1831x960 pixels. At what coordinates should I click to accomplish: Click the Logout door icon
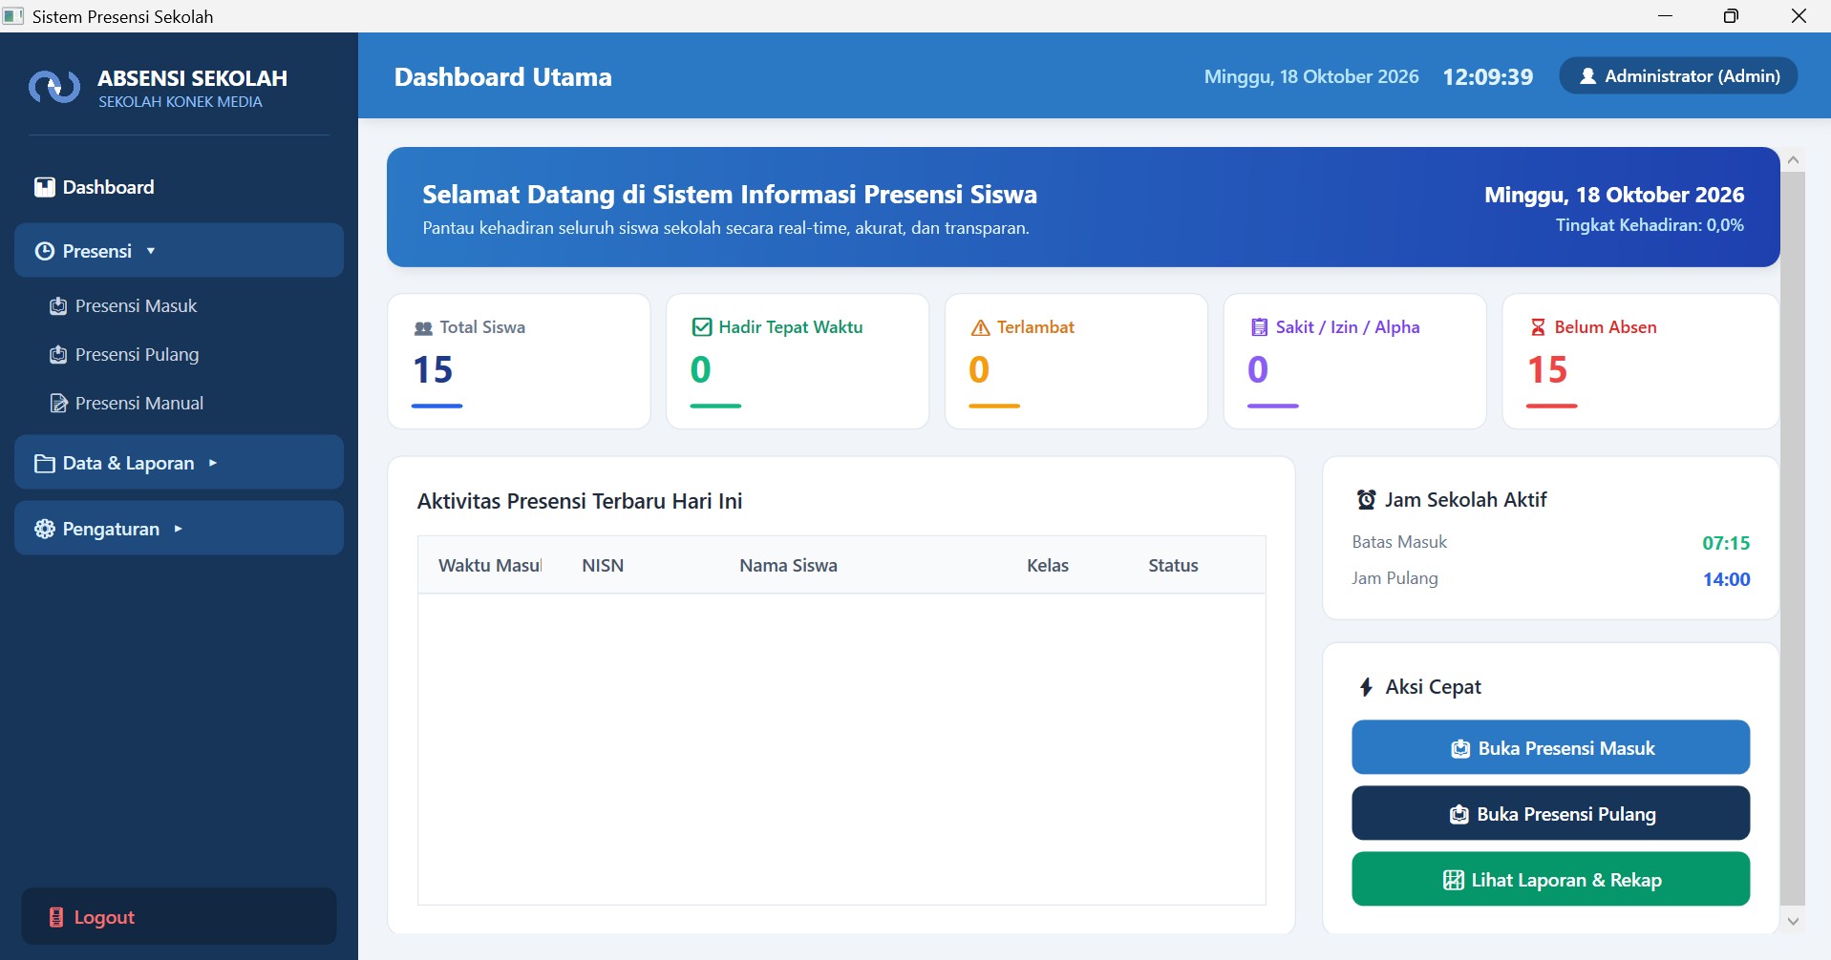pos(56,917)
